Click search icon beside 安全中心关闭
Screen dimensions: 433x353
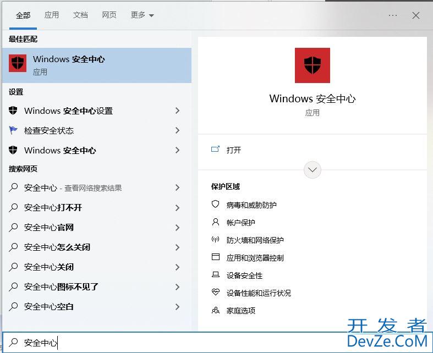point(13,267)
